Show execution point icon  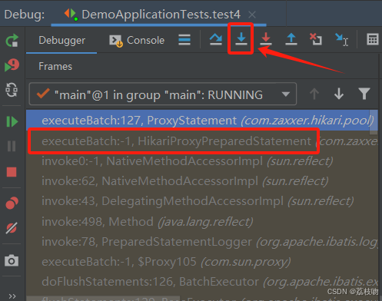click(184, 40)
